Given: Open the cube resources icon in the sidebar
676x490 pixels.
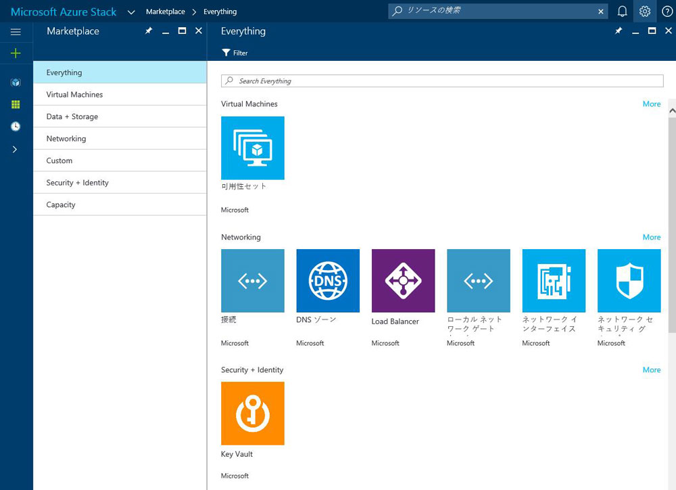Looking at the screenshot, I should pyautogui.click(x=16, y=83).
